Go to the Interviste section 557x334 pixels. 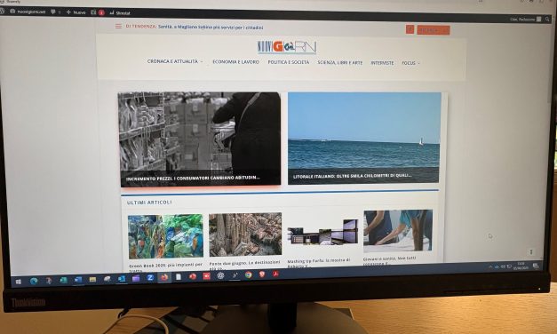point(382,63)
